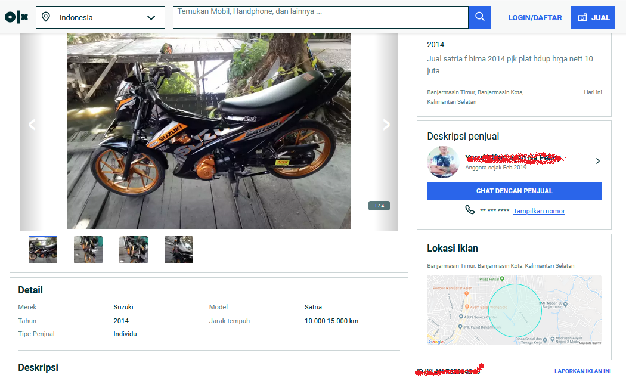The width and height of the screenshot is (626, 378).
Task: Select the third motorcycle thumbnail
Action: 134,249
